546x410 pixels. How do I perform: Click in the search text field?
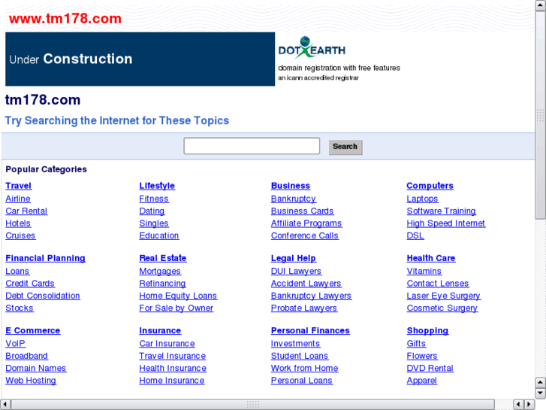click(252, 146)
